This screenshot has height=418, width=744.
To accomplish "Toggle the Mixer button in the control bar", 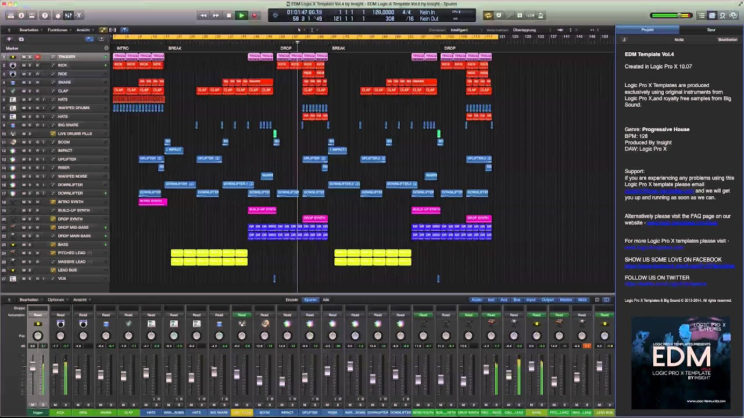I will [68, 16].
